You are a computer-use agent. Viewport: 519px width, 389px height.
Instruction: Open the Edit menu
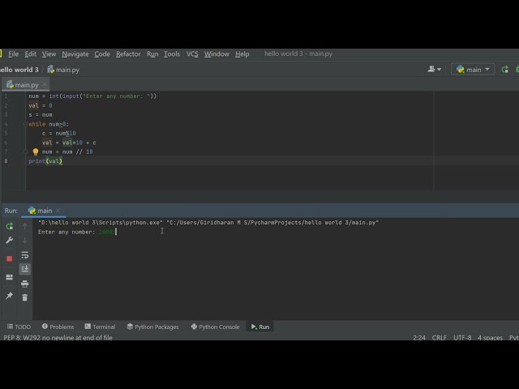pyautogui.click(x=31, y=54)
